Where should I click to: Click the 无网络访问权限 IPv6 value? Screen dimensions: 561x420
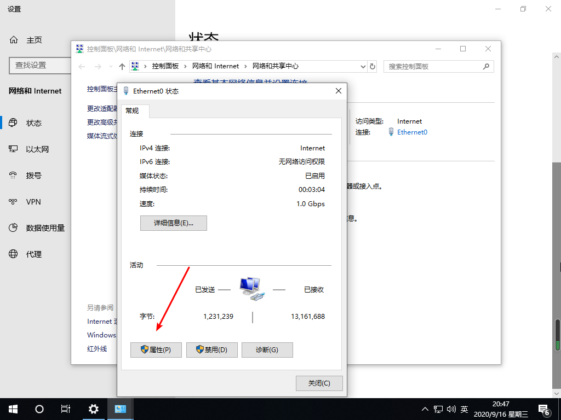pos(302,162)
